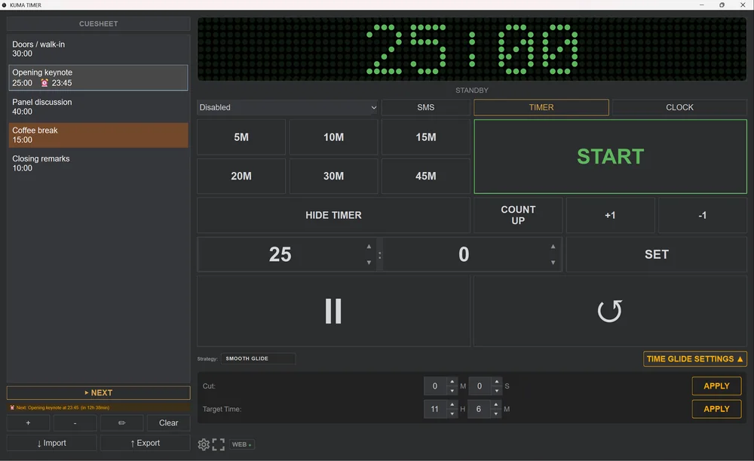Click the SET button
Screen dimensions: 754x461
click(x=657, y=254)
